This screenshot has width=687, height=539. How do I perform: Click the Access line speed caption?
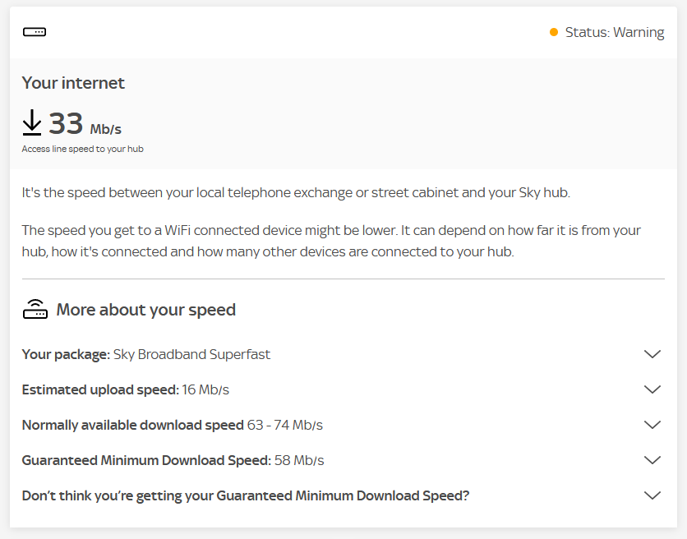point(82,149)
